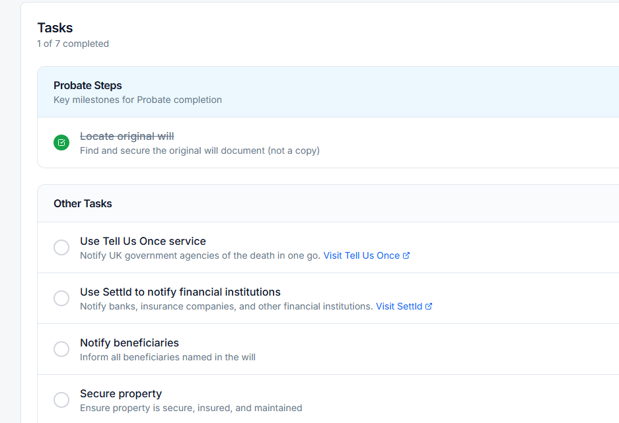Image resolution: width=619 pixels, height=423 pixels.
Task: Mark the Secure property task complete
Action: pos(61,400)
